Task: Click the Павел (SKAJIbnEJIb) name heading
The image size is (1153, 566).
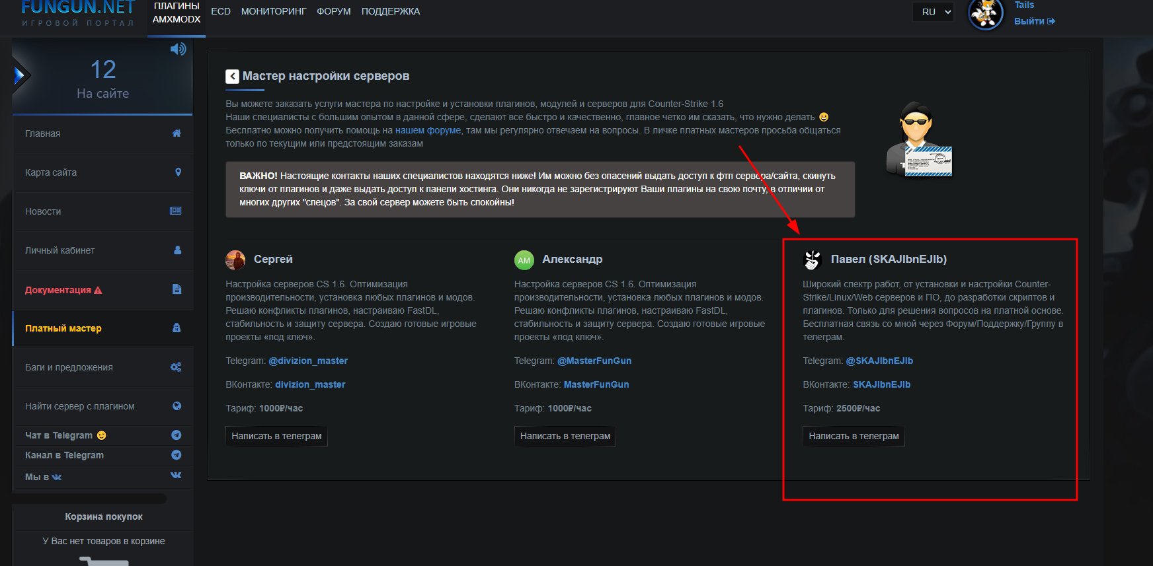Action: [x=889, y=259]
